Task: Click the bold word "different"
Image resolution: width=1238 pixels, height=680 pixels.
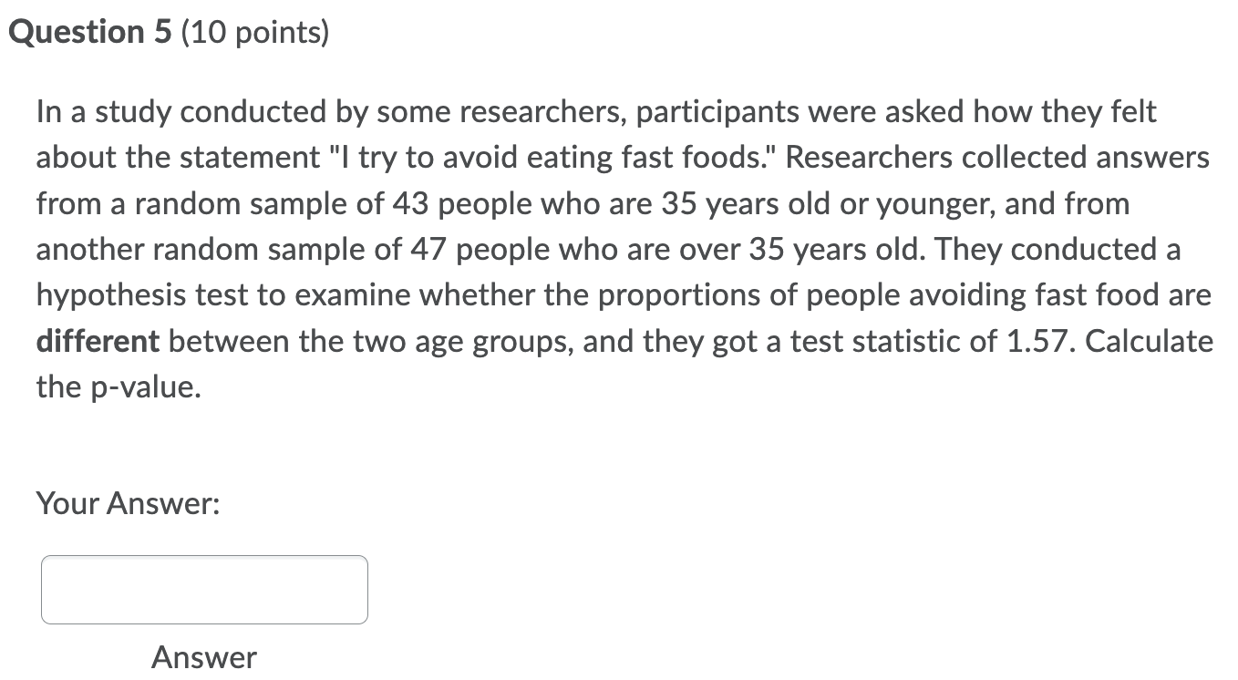Action: [x=98, y=342]
